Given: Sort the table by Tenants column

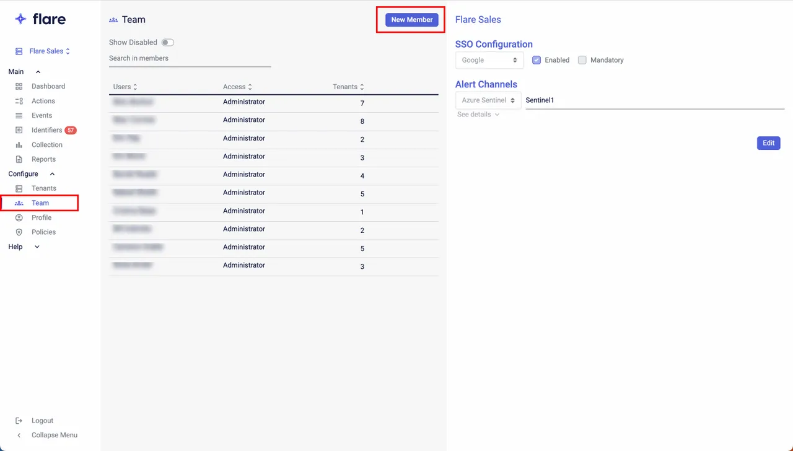Looking at the screenshot, I should coord(348,87).
